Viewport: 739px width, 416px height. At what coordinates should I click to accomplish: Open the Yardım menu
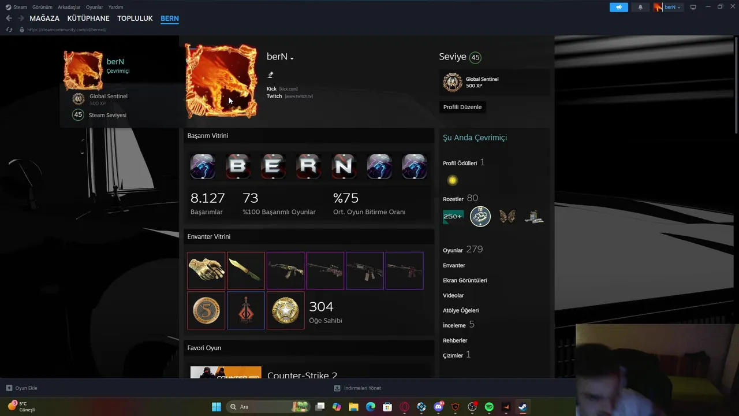click(x=115, y=7)
